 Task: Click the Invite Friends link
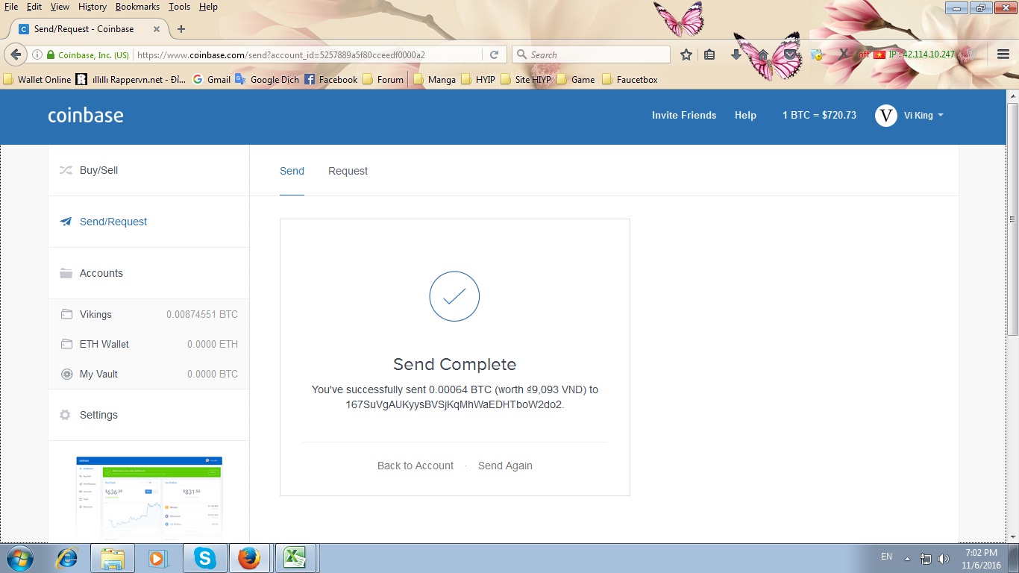click(684, 115)
